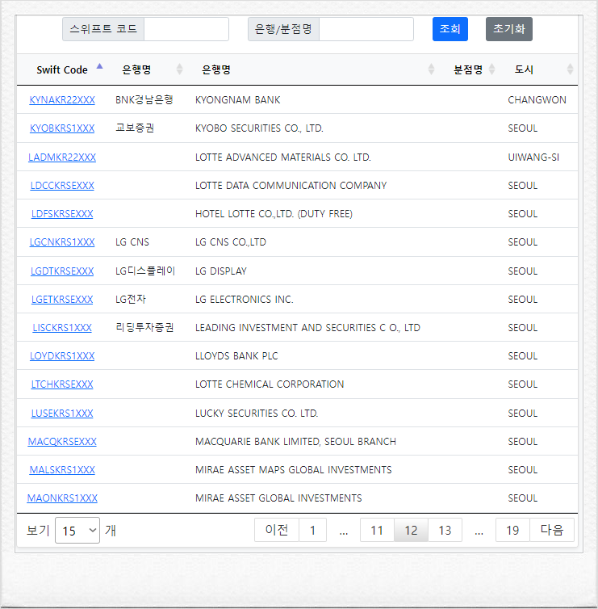Open LGETKRSEXXX swift code link
This screenshot has width=598, height=609.
point(62,300)
